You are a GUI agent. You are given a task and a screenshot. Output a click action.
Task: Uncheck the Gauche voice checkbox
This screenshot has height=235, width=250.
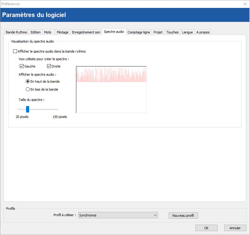coord(22,66)
